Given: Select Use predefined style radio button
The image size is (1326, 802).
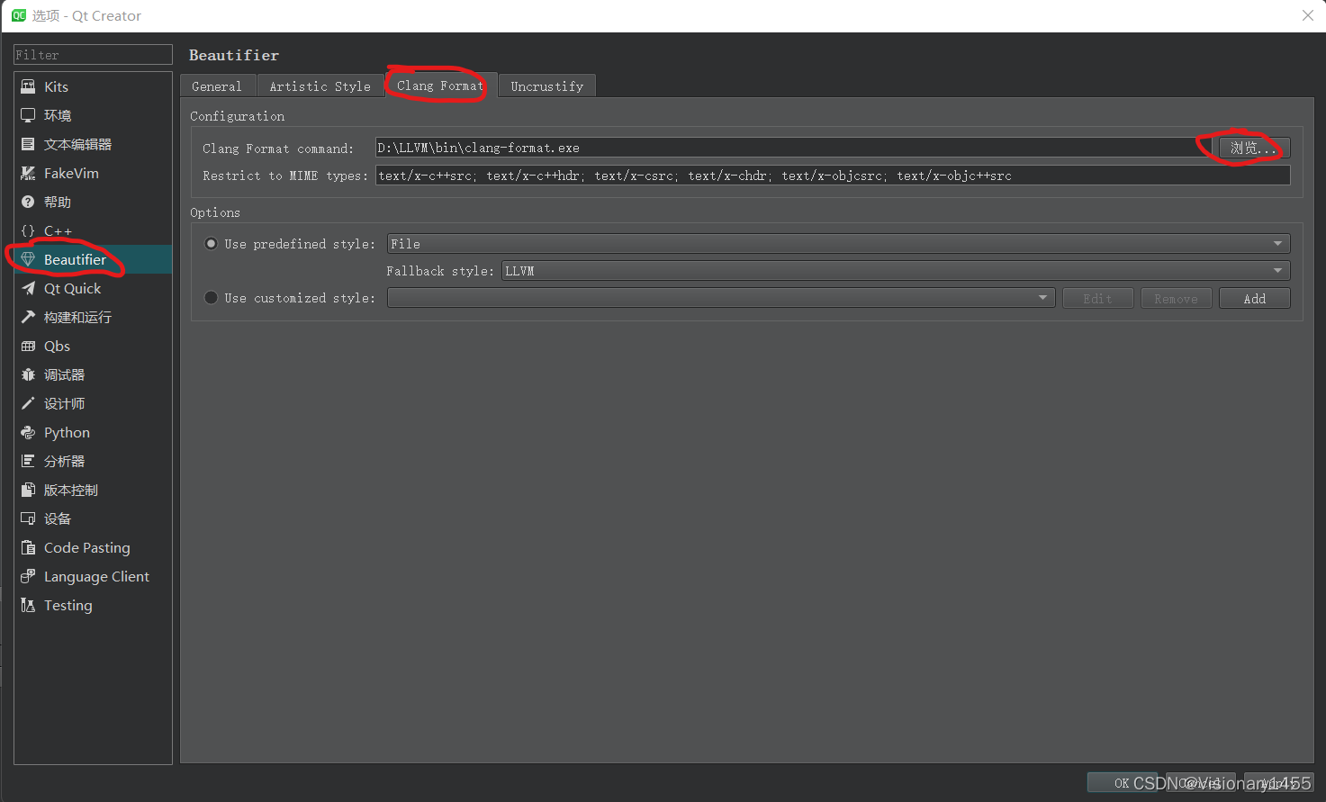Looking at the screenshot, I should pyautogui.click(x=212, y=244).
